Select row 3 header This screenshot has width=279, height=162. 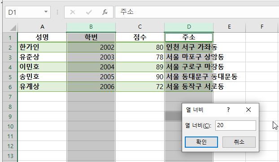coord(10,57)
